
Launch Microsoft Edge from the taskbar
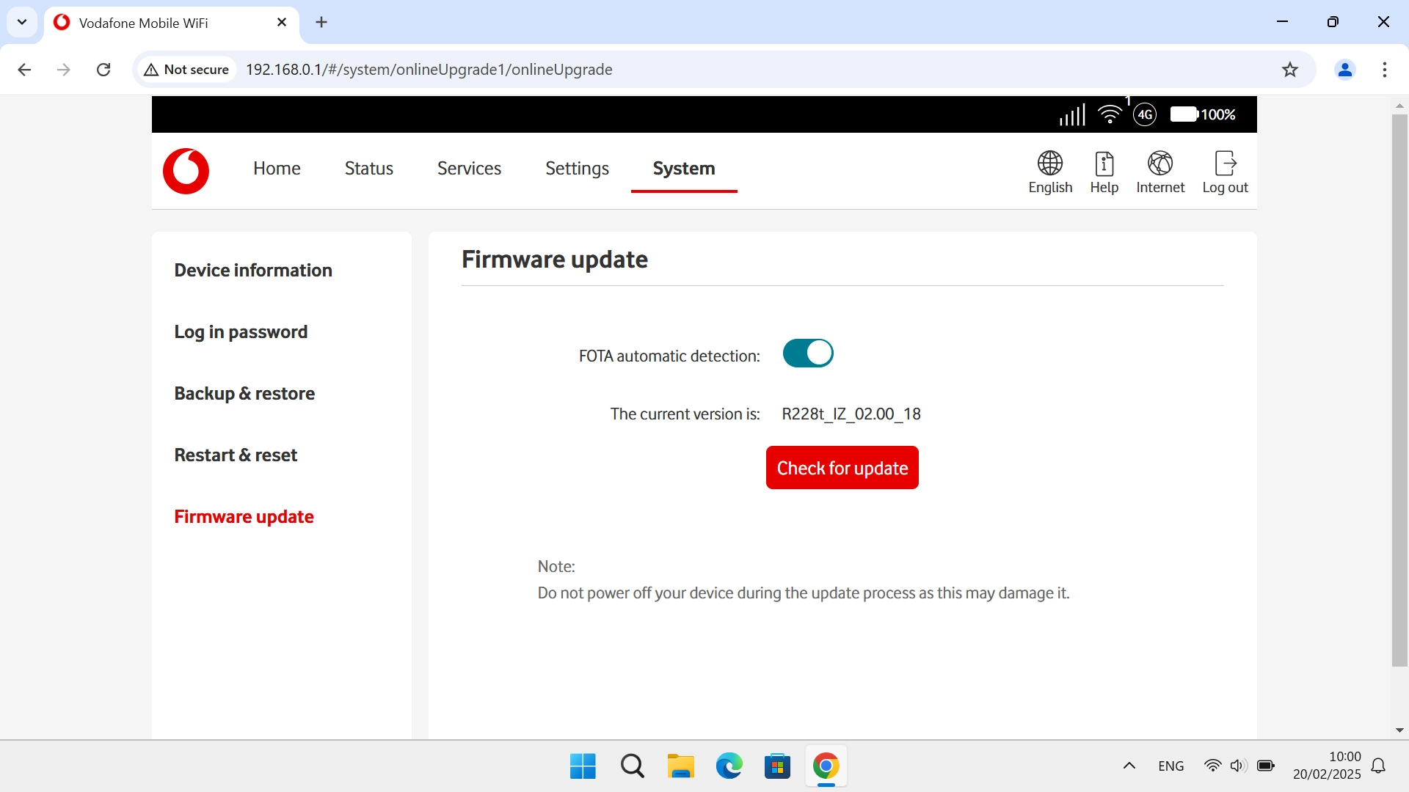(728, 765)
